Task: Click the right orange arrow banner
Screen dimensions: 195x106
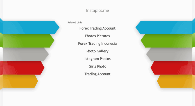Action: [x=176, y=81]
